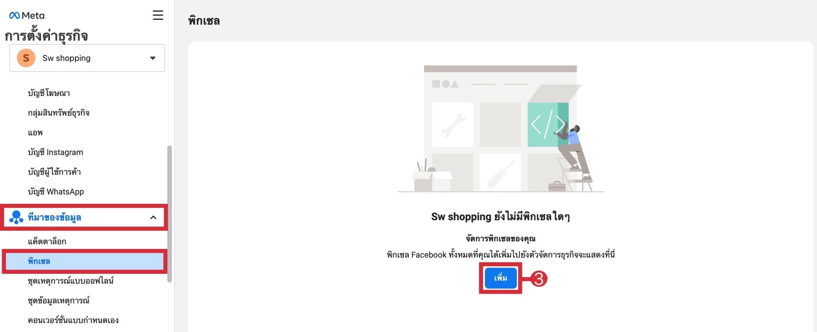Select บัญชีผู้ใช้การค้า menu entry
The image size is (817, 332).
54,172
